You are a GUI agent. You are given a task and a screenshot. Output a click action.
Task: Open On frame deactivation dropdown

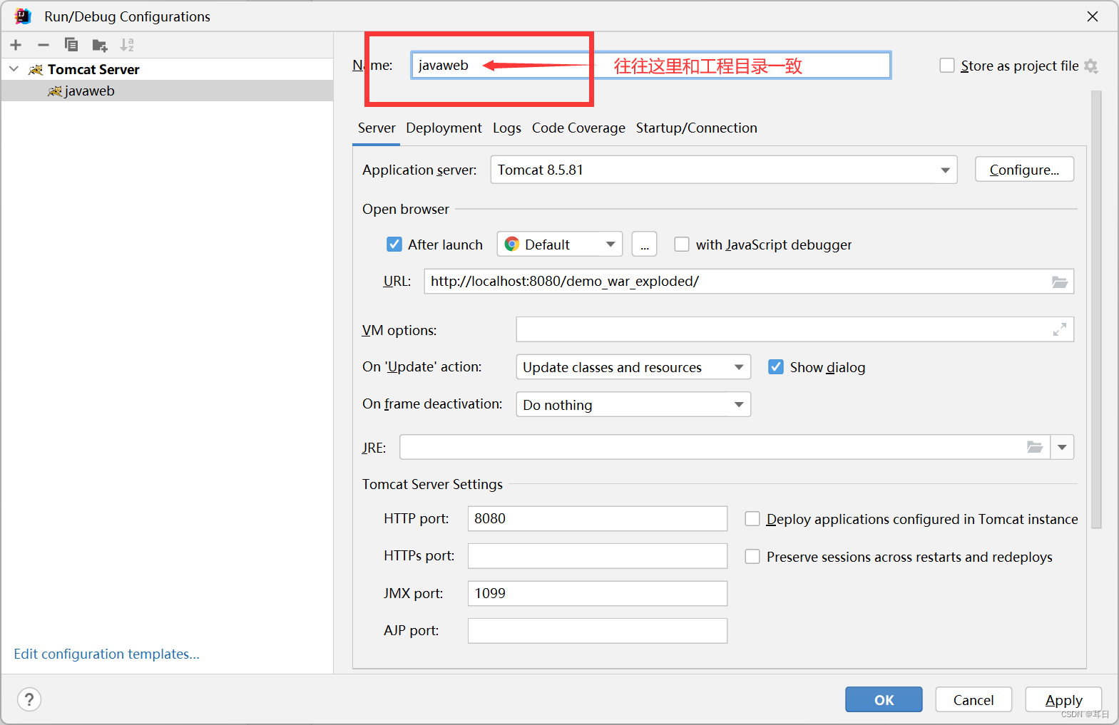(x=633, y=404)
